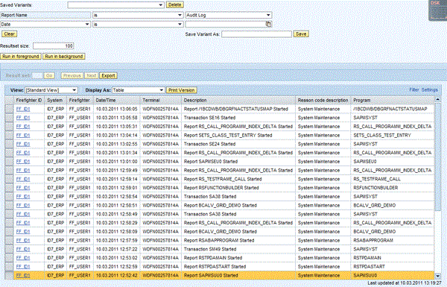Click '10.03.2011 12:58:54' date cell
Viewport: 447px width, 287px height.
[x=117, y=197]
